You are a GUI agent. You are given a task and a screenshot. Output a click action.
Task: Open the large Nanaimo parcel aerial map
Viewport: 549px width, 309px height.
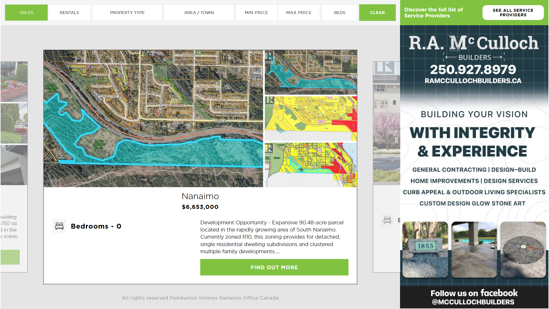(x=153, y=118)
